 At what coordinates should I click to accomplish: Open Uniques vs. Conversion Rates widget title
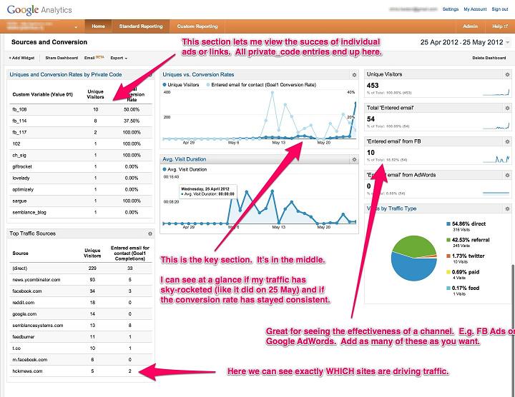click(x=198, y=75)
